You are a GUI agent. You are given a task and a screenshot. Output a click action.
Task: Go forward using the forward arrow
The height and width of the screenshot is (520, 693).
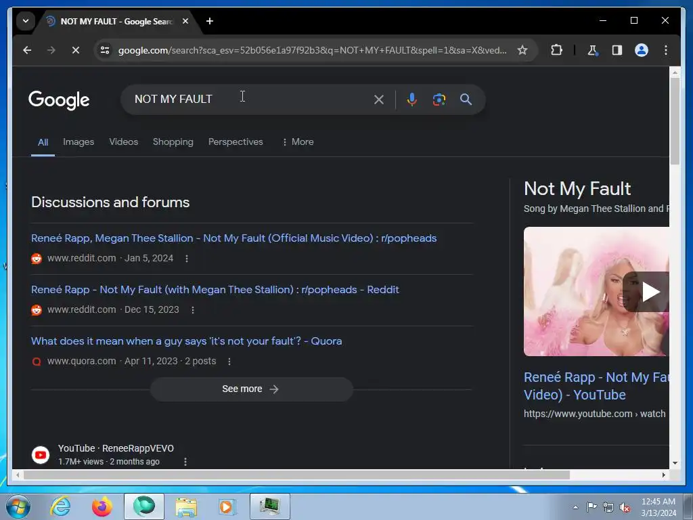pyautogui.click(x=51, y=50)
